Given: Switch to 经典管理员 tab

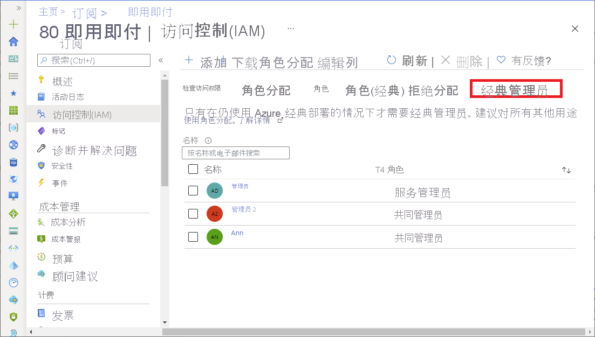Looking at the screenshot, I should (516, 89).
